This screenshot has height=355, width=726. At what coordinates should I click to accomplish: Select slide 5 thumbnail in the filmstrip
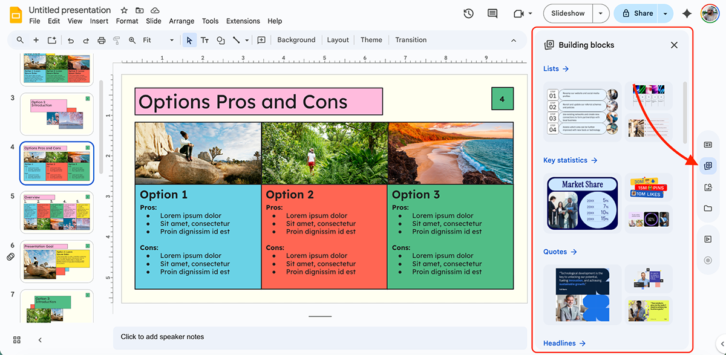tap(56, 212)
